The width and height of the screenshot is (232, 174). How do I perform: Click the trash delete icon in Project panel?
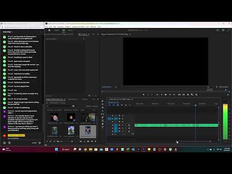point(95,141)
